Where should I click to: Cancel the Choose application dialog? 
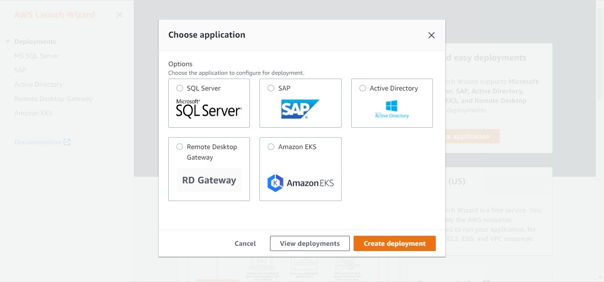coord(245,243)
